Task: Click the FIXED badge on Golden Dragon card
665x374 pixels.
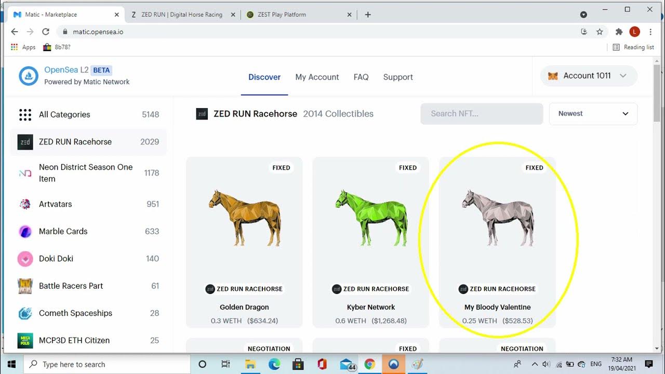Action: tap(281, 168)
